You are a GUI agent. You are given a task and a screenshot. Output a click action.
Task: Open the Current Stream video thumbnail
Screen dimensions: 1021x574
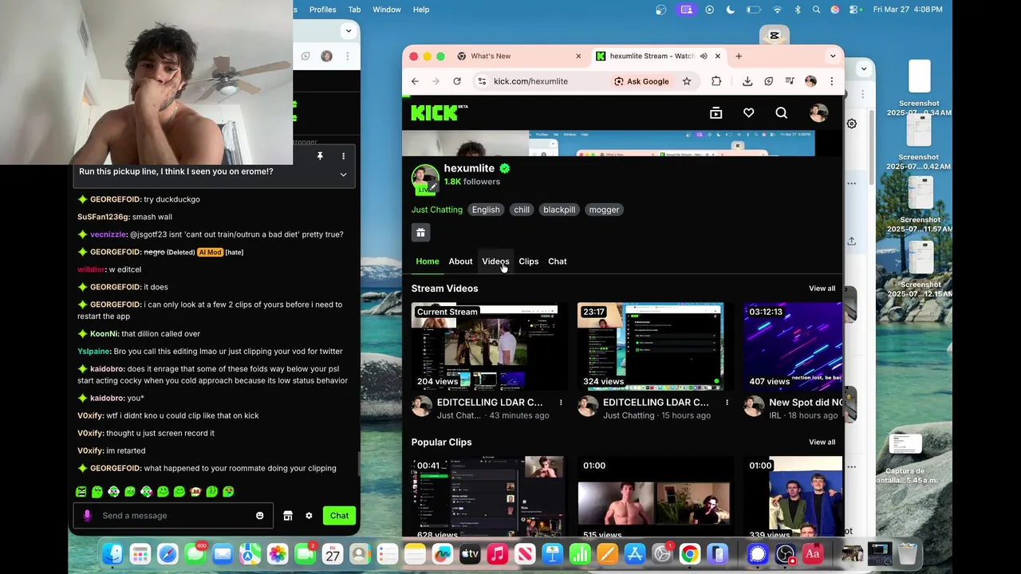point(487,346)
